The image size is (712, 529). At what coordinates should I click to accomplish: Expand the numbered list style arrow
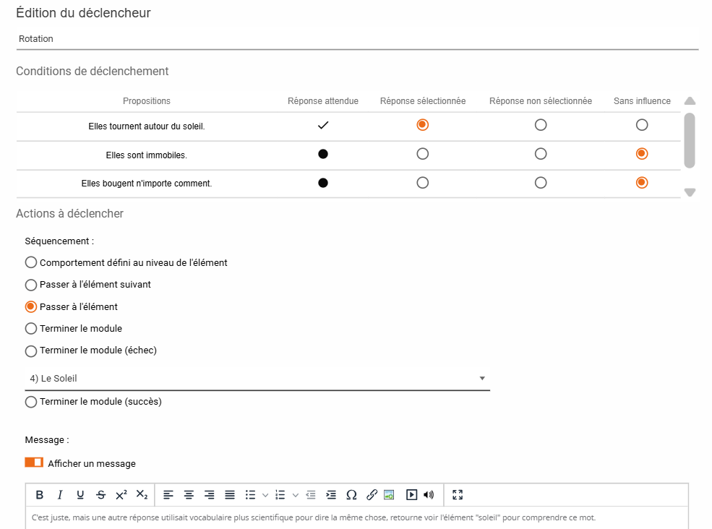coord(296,495)
